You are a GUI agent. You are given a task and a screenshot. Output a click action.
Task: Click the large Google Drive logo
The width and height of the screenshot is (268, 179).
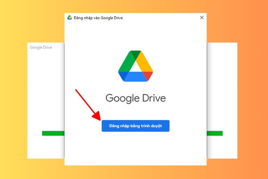point(135,66)
